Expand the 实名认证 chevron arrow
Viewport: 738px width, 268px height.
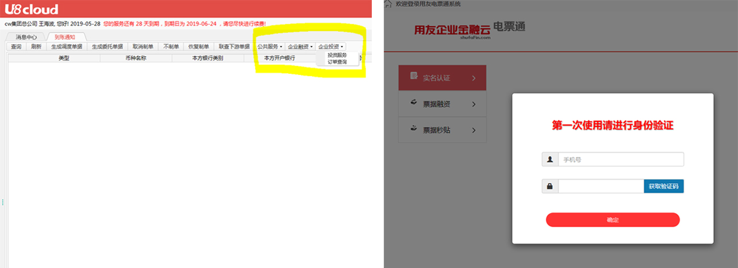point(474,78)
